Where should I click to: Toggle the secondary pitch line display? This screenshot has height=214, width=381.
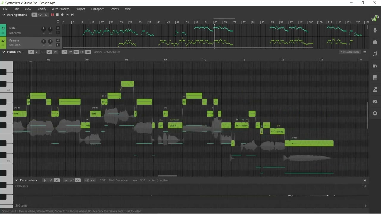tap(70, 52)
